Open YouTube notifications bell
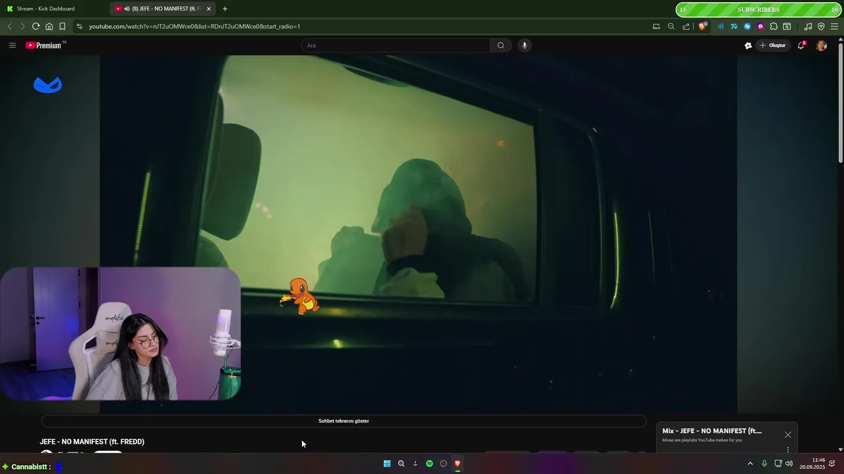Image resolution: width=844 pixels, height=474 pixels. click(801, 45)
